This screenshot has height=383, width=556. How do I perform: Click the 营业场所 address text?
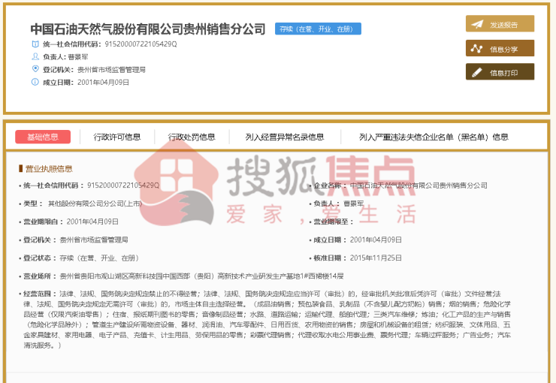(x=201, y=276)
